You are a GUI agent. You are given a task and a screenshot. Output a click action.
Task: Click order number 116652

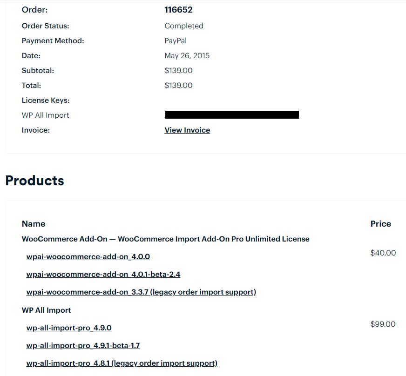[178, 10]
